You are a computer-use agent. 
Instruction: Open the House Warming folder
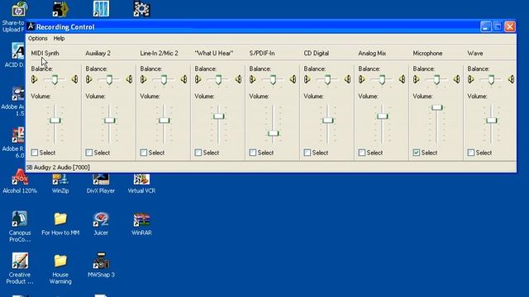click(60, 268)
